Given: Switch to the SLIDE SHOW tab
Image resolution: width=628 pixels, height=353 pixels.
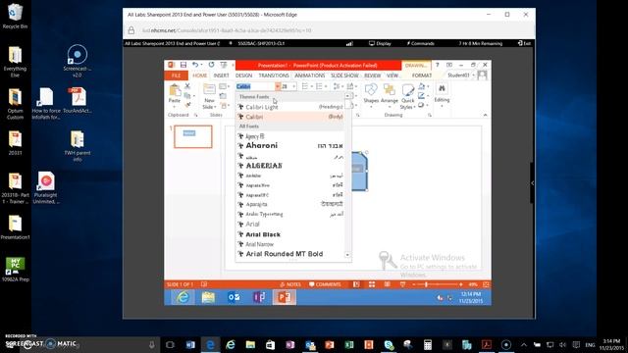Looking at the screenshot, I should (x=344, y=76).
